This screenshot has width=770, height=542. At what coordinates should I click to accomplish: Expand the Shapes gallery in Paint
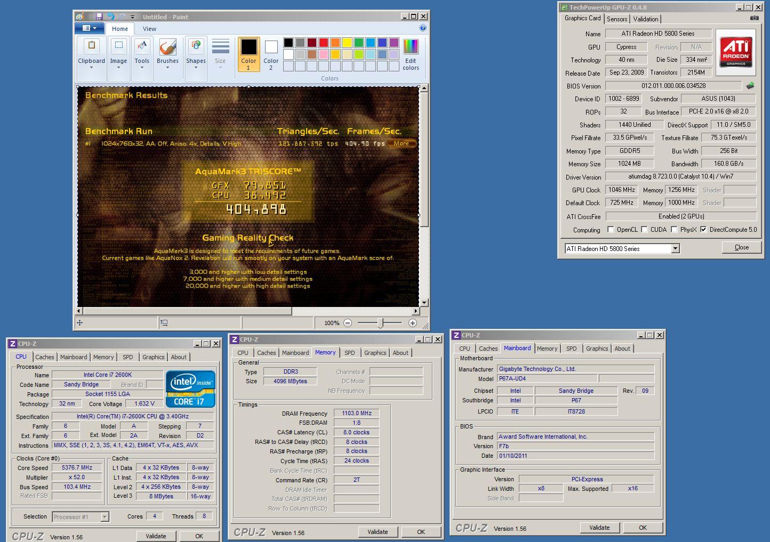click(196, 59)
